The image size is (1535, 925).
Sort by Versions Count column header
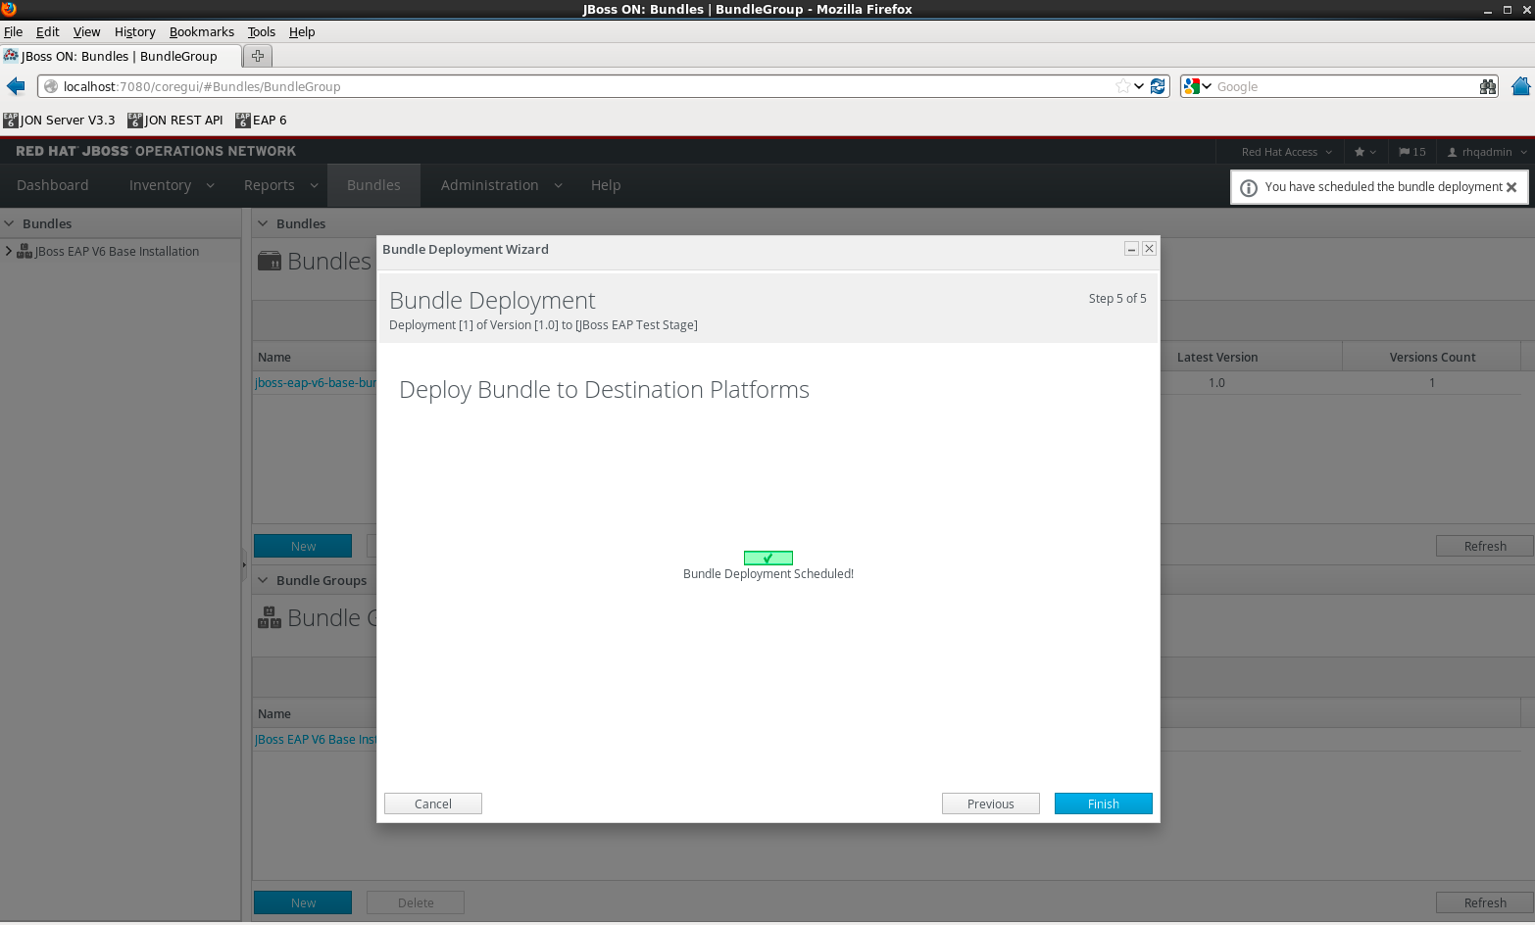tap(1432, 357)
